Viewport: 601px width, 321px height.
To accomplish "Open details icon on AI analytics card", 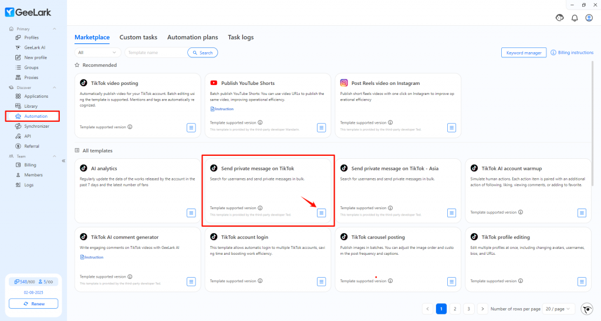I will point(191,213).
